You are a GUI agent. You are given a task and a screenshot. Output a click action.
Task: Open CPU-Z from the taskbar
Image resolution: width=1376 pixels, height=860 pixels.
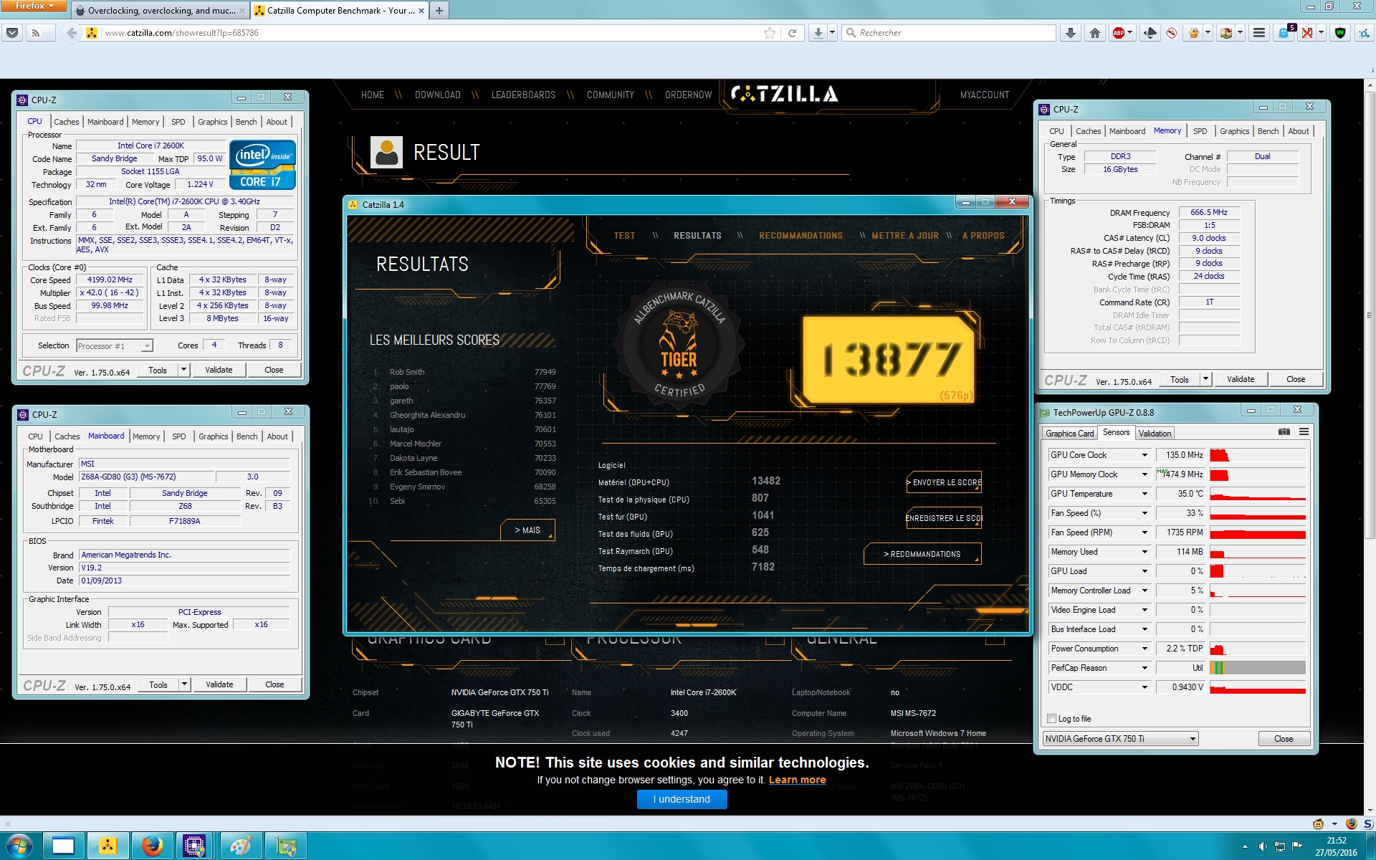pos(194,846)
